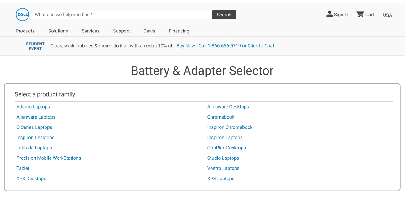This screenshot has width=405, height=203.
Task: Open the Financing menu
Action: (x=179, y=31)
